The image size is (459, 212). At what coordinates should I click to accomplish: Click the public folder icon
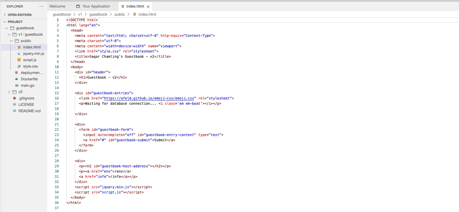[x=17, y=41]
